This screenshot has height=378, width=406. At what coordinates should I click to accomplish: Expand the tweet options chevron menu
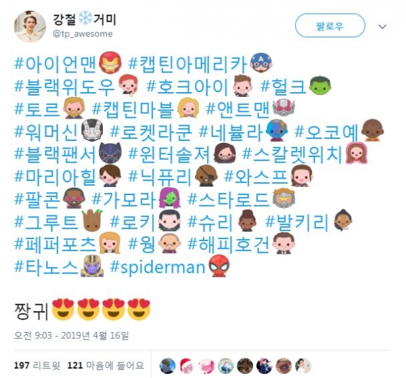pyautogui.click(x=382, y=26)
